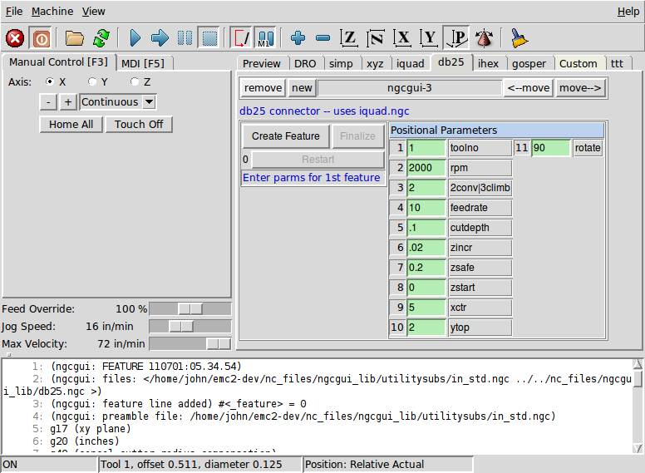Clear live plot with broom icon

click(519, 38)
